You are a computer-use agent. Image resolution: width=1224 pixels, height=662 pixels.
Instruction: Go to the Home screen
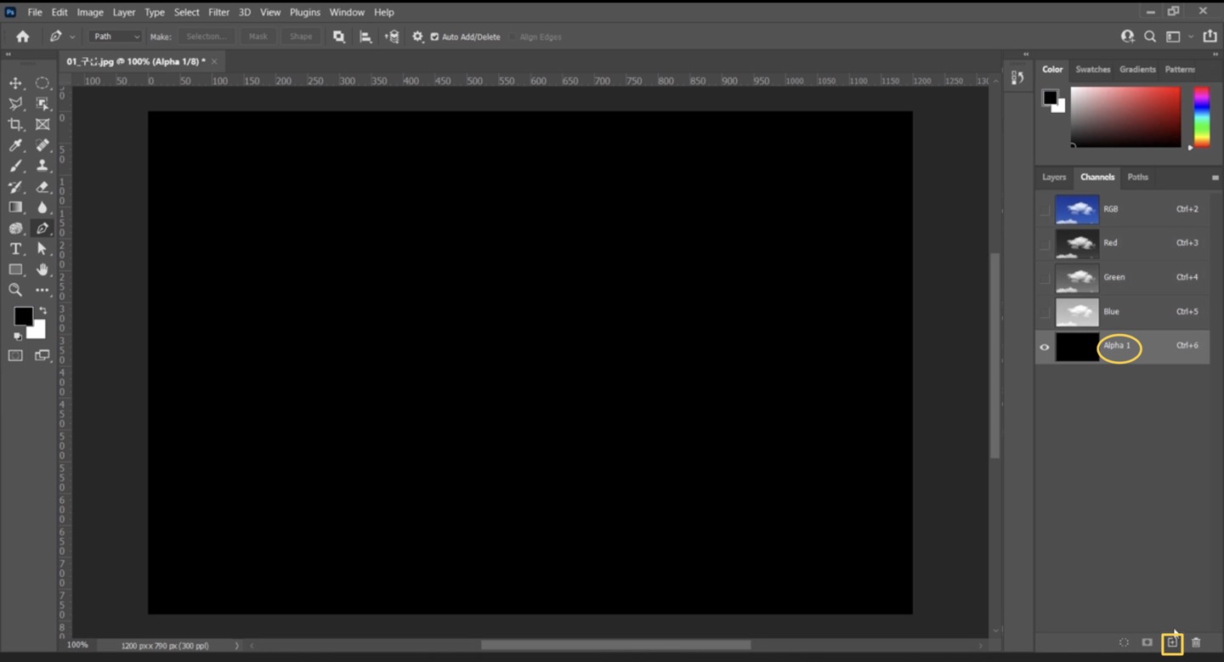click(22, 37)
